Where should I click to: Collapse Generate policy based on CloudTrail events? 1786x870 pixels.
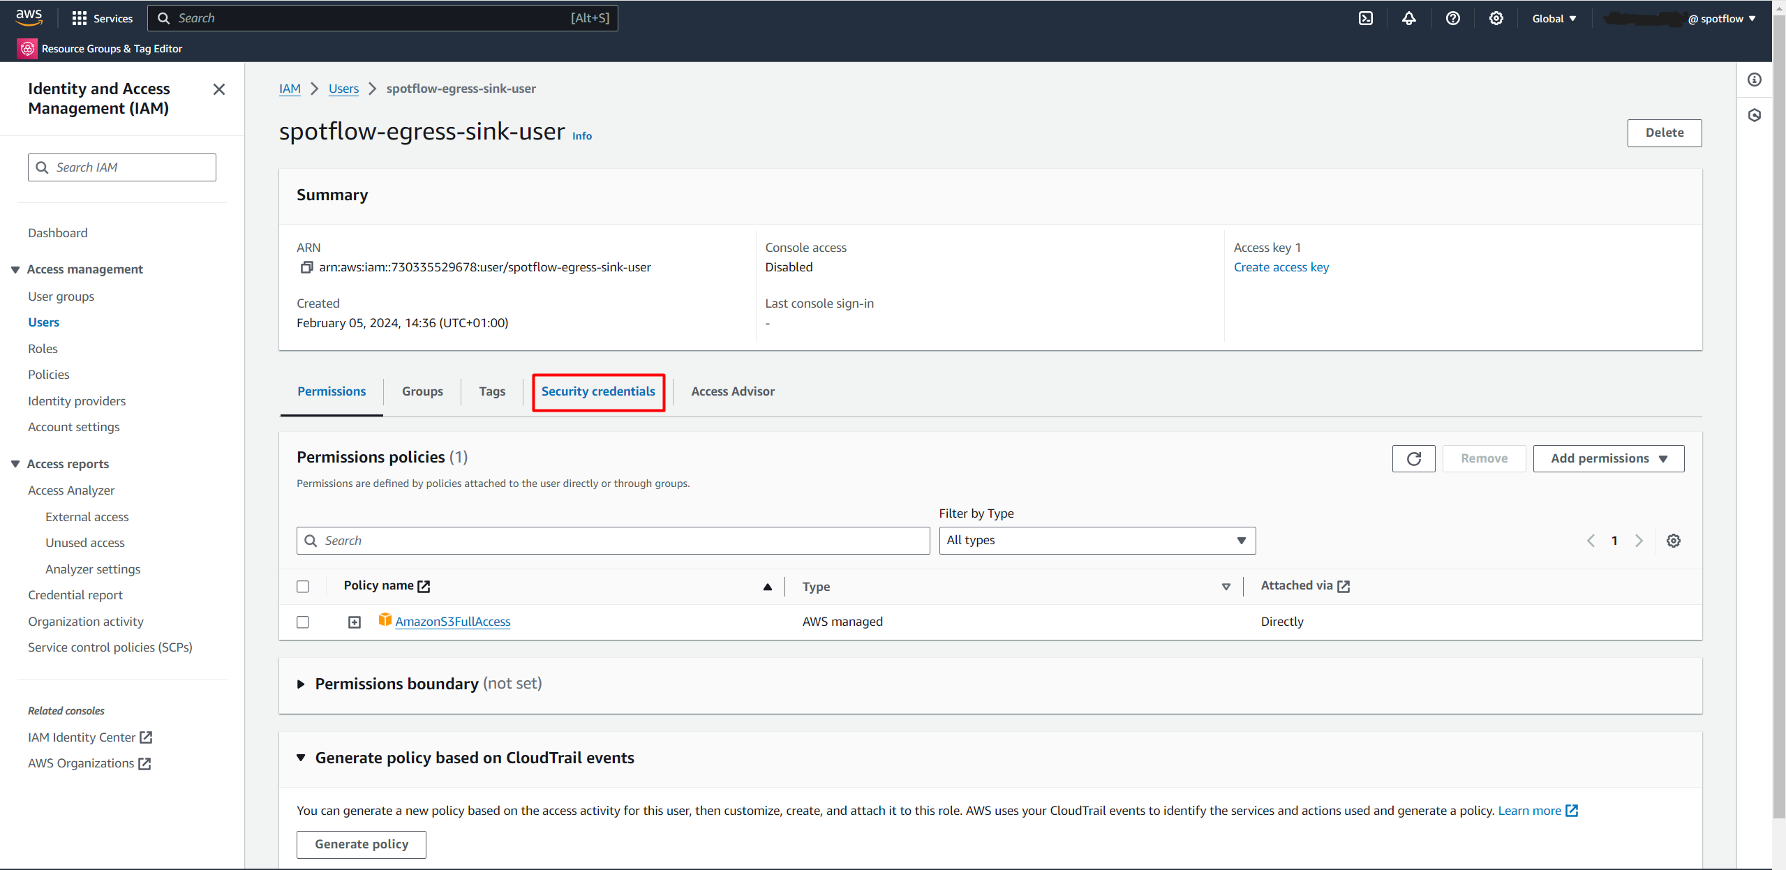click(x=301, y=758)
